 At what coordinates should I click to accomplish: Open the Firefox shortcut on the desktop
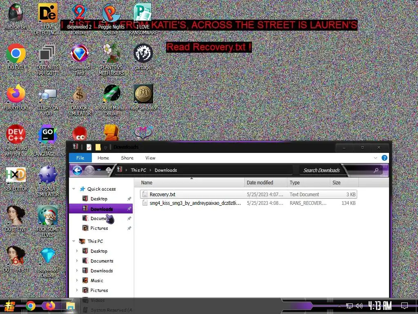pos(16,97)
